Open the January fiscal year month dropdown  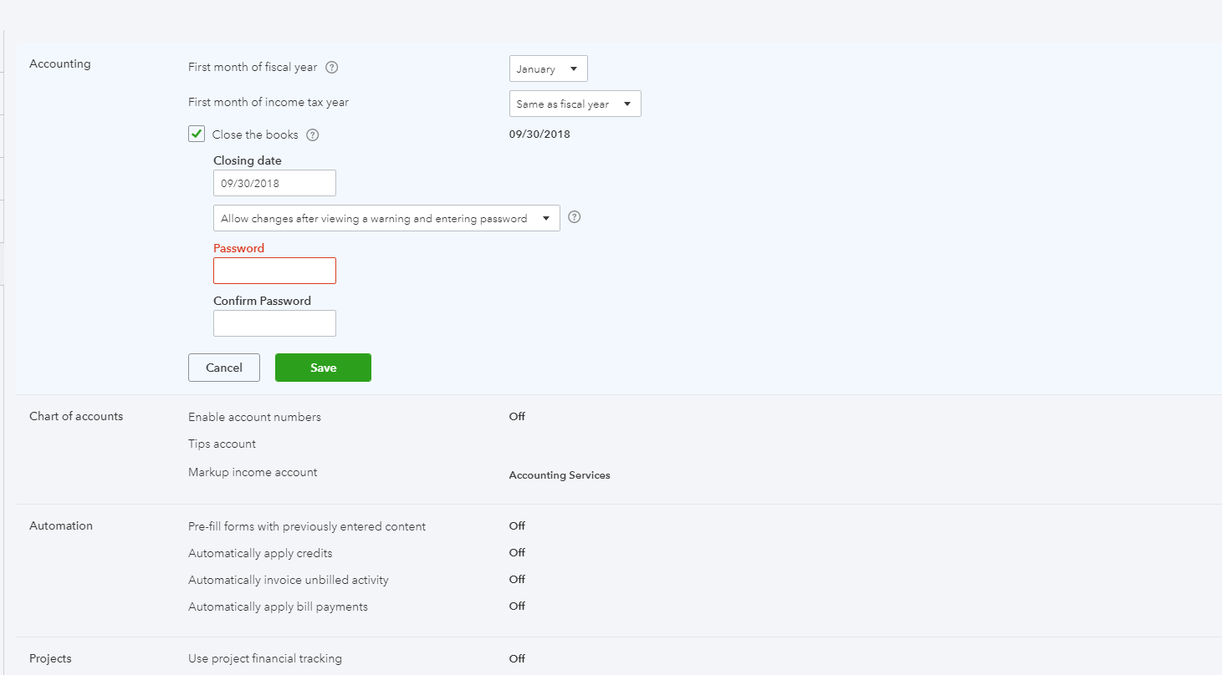549,69
